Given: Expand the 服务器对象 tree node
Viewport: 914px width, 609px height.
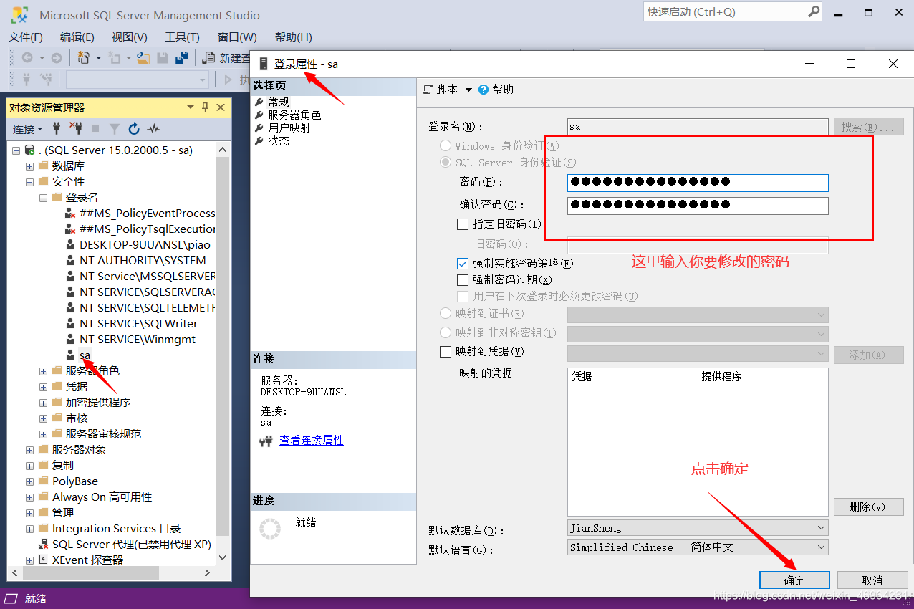Looking at the screenshot, I should point(29,450).
